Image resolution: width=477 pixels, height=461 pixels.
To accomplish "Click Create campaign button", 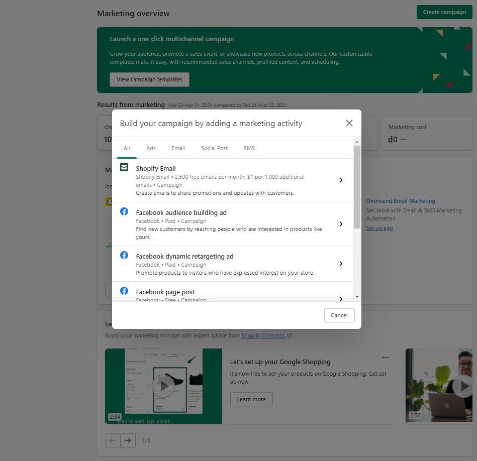I will [x=444, y=12].
